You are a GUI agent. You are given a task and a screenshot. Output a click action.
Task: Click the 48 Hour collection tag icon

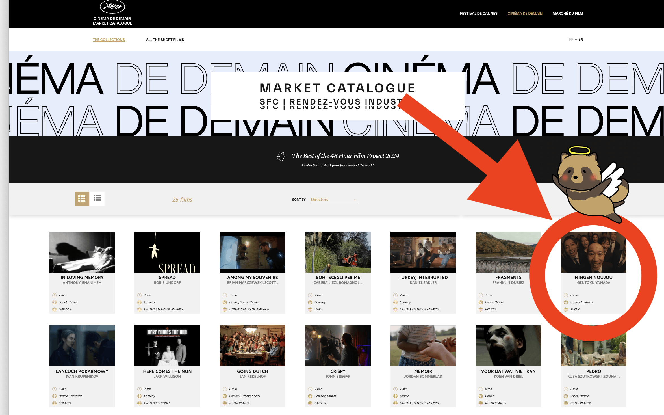(x=281, y=156)
